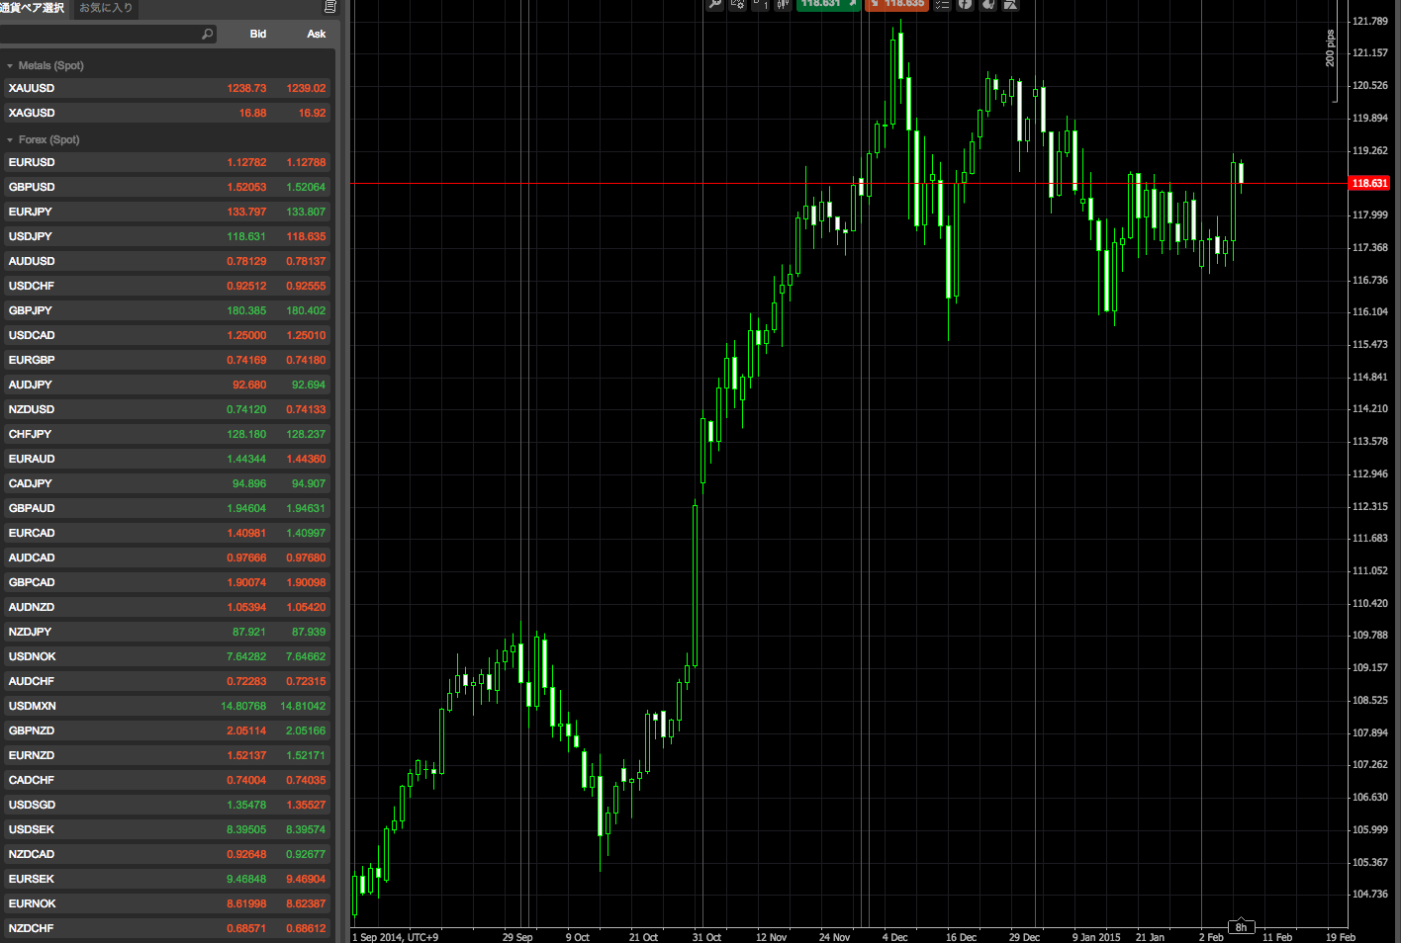The width and height of the screenshot is (1401, 943).
Task: Click EURUSD bid price 1.12782
Action: (246, 162)
